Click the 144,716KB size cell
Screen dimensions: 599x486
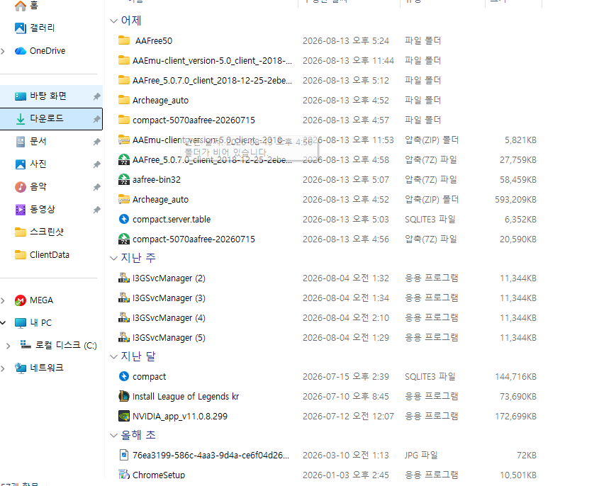515,376
